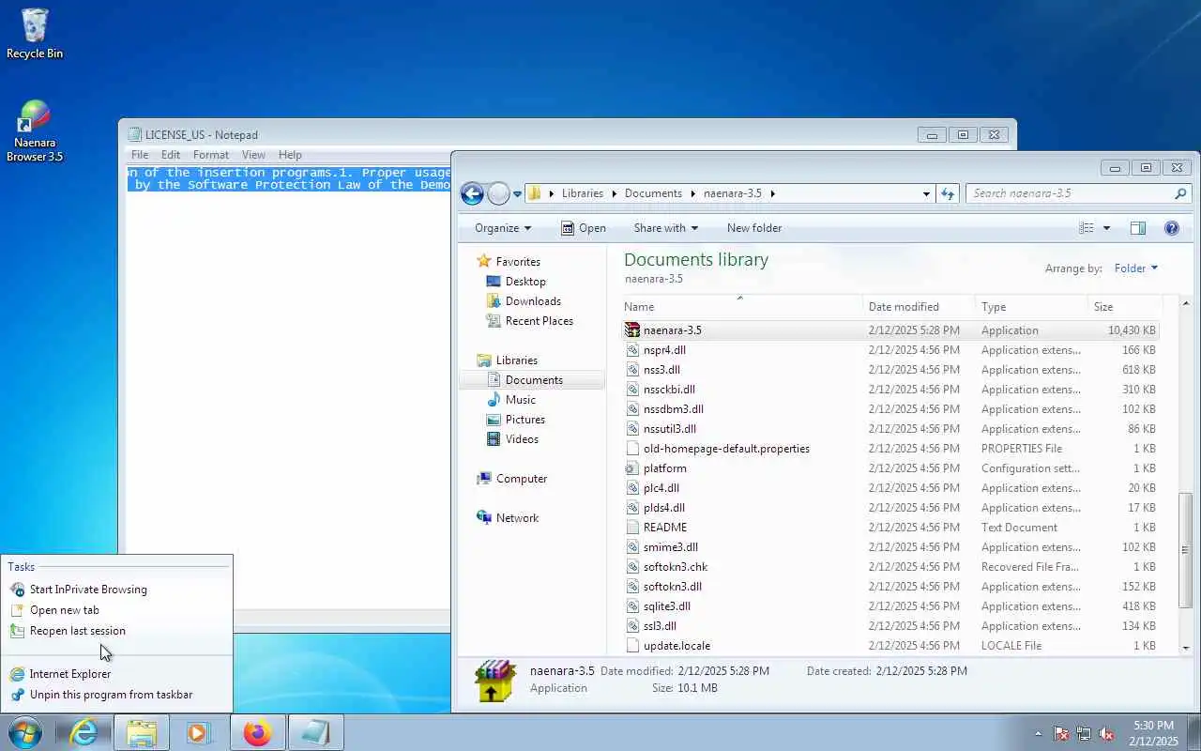
Task: Click the file list vertical scrollbar
Action: coord(1186,549)
